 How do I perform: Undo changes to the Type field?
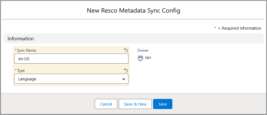pos(126,70)
